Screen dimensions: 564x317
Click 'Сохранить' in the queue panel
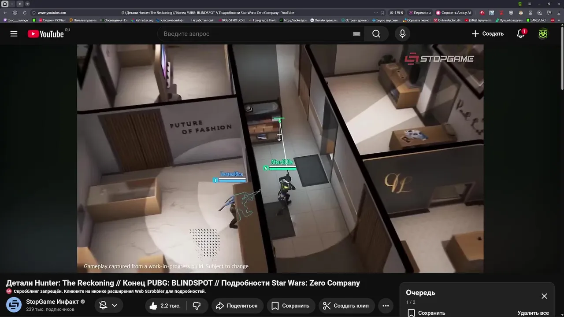click(427, 313)
